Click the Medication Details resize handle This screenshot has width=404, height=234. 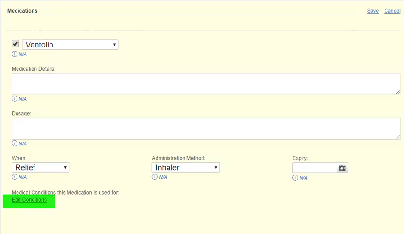click(398, 92)
